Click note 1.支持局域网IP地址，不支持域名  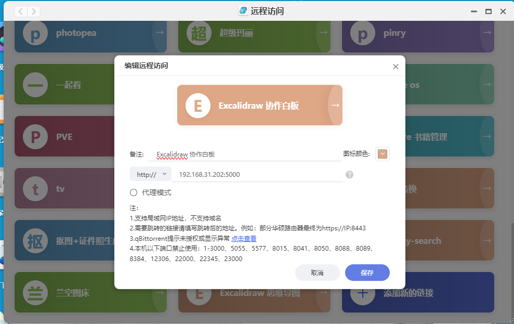coord(175,218)
